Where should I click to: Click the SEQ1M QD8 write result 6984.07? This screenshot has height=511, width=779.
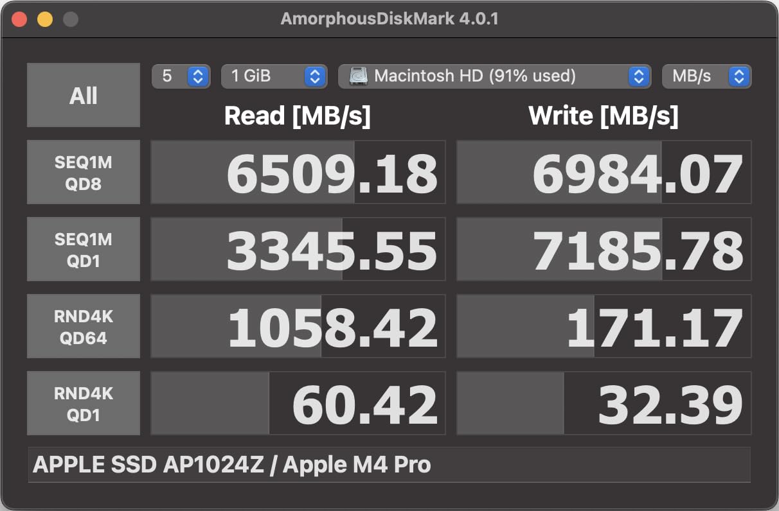pos(604,172)
